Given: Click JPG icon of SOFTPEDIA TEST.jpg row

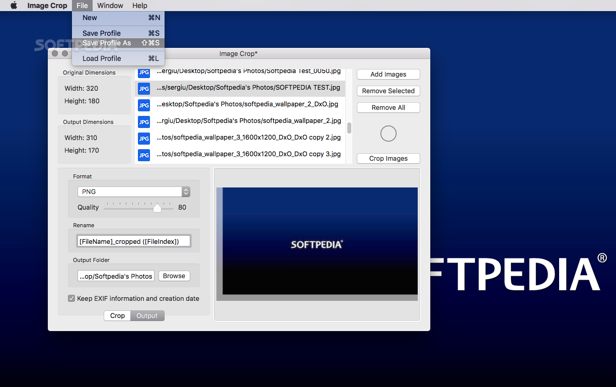Looking at the screenshot, I should click(144, 89).
